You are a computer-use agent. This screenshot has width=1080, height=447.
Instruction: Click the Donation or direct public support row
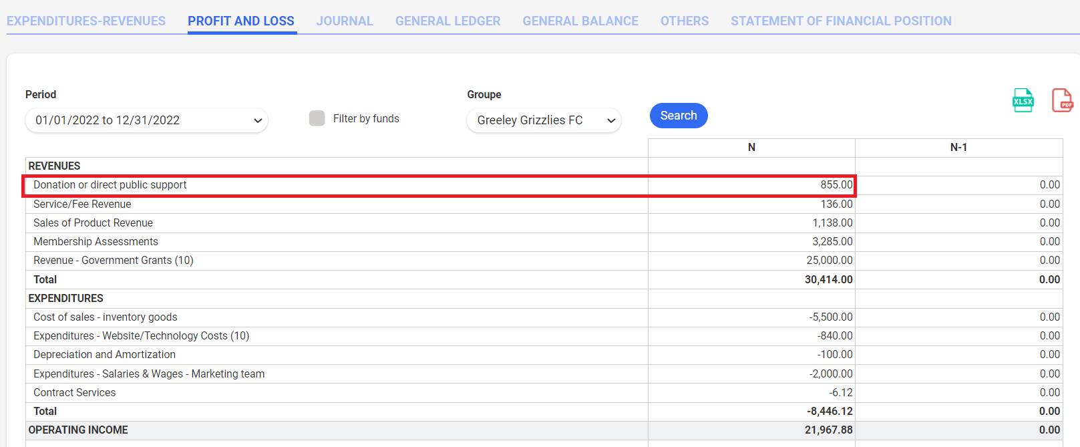[x=110, y=185]
